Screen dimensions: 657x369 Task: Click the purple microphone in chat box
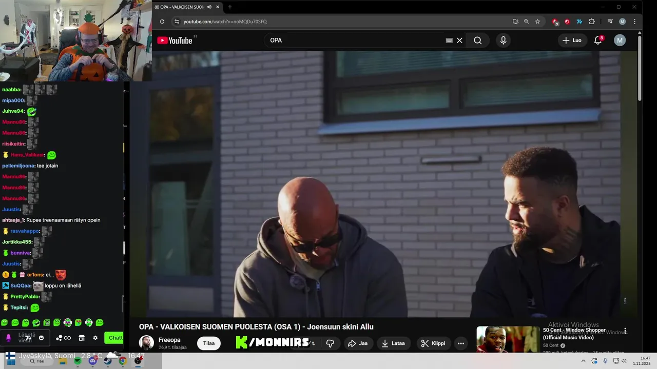(x=8, y=338)
